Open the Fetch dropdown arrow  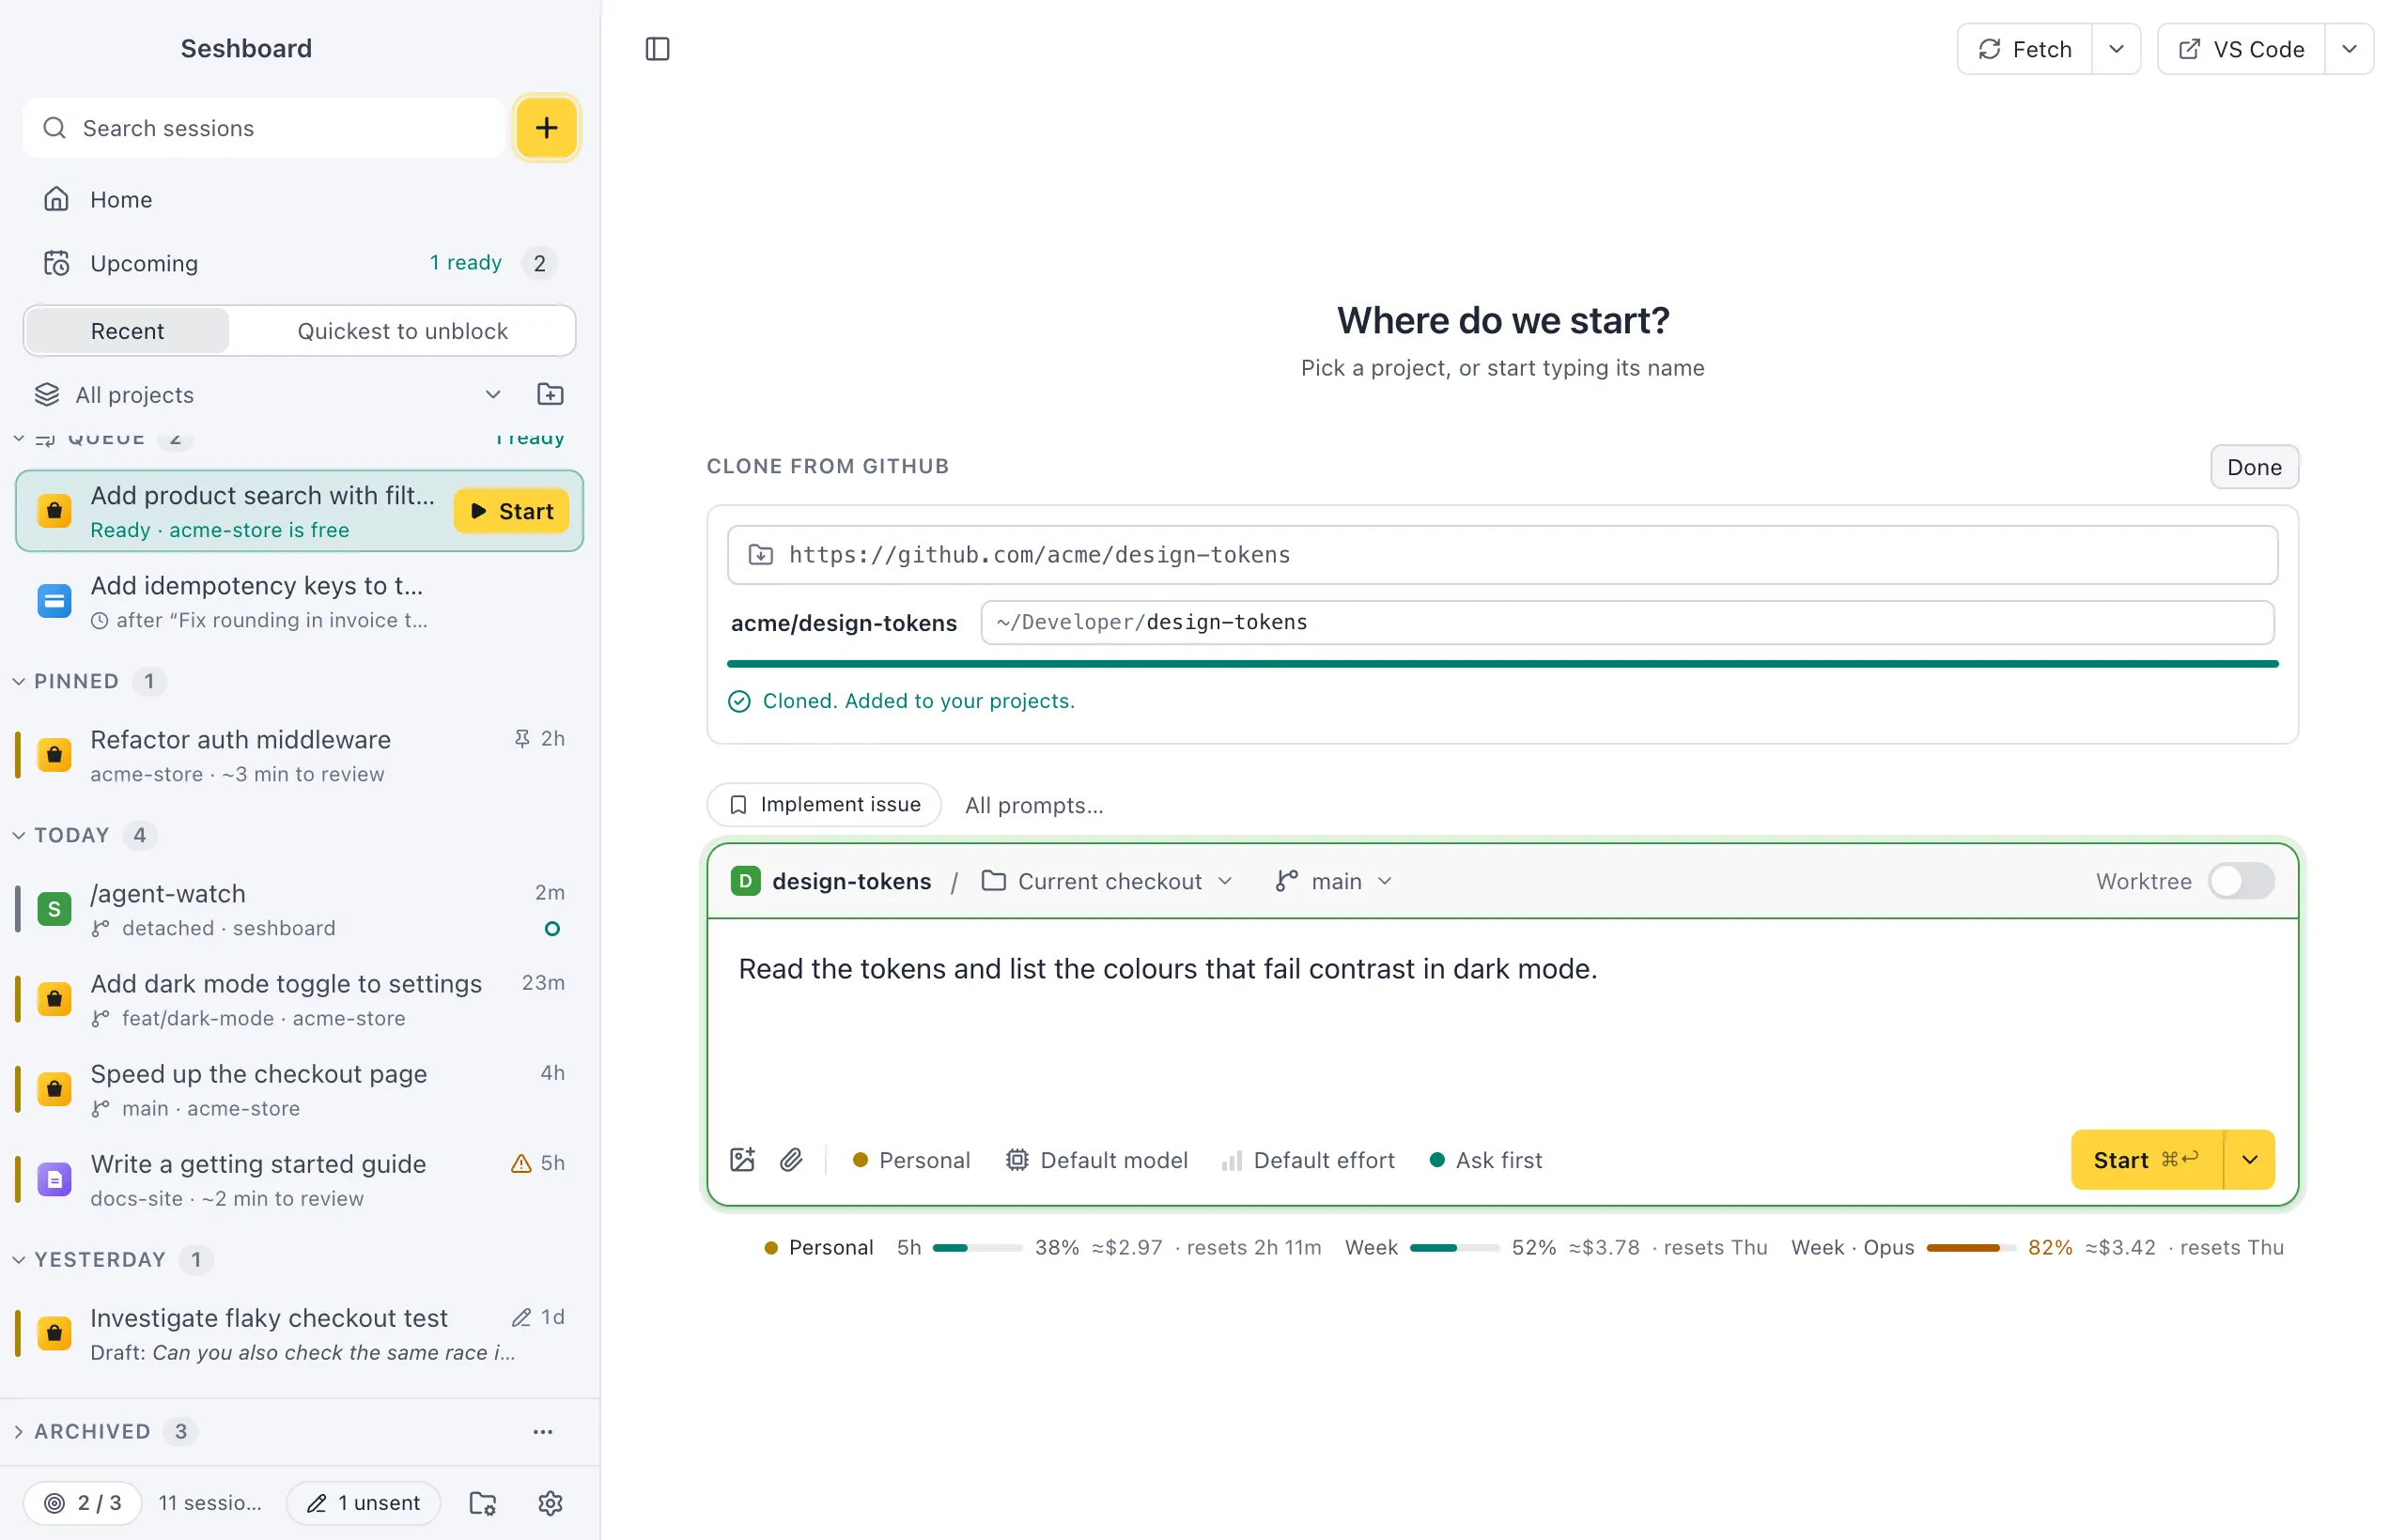(x=2116, y=49)
